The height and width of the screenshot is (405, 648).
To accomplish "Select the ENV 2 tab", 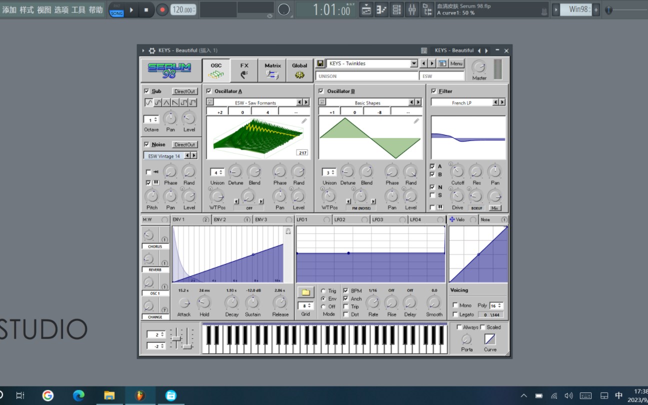I will pyautogui.click(x=232, y=219).
